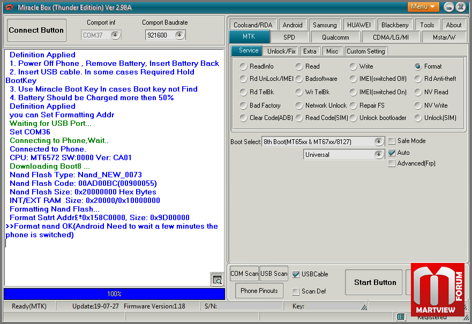Screen dimensions: 472x324
Task: Open the orange Menu dropdown
Action: (x=423, y=6)
